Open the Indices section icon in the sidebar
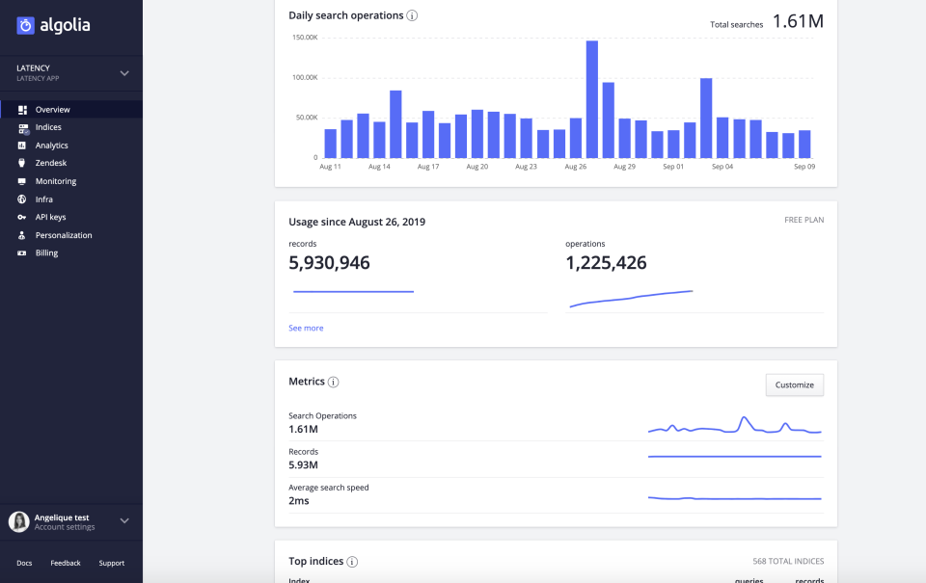 pos(21,127)
